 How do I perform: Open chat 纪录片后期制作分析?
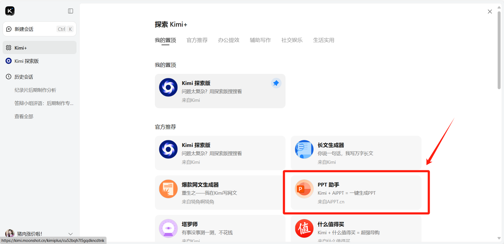click(35, 90)
